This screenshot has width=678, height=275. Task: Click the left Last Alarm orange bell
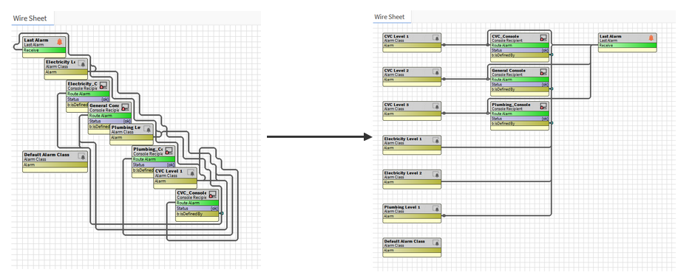(x=60, y=42)
